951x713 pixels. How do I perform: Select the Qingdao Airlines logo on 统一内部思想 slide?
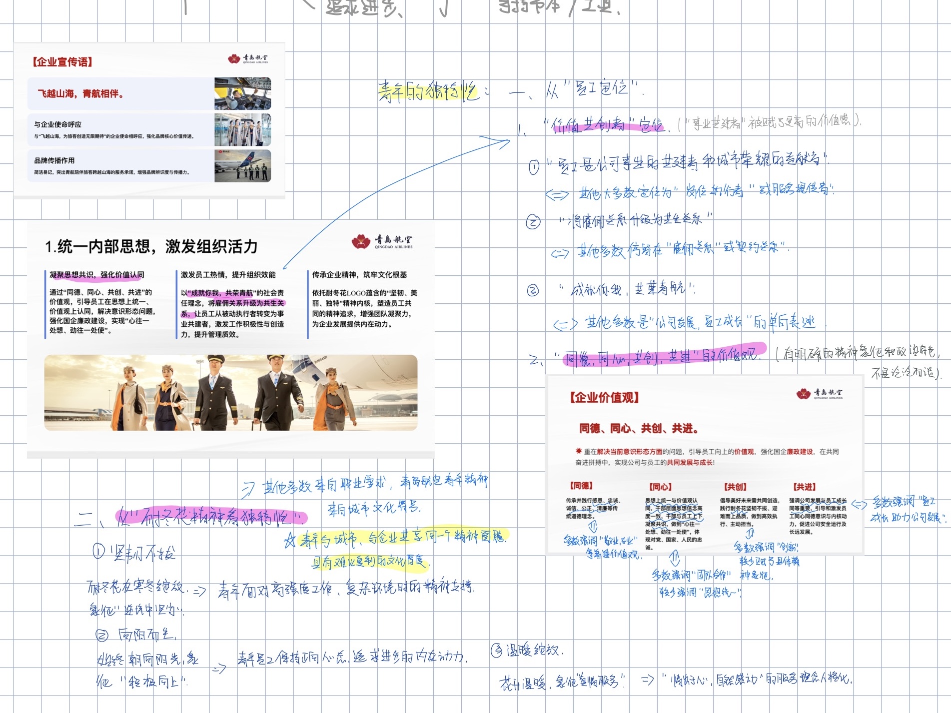pyautogui.click(x=382, y=242)
